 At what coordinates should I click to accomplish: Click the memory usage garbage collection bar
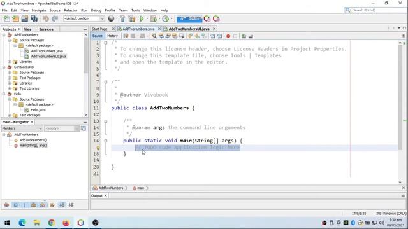pos(189,18)
